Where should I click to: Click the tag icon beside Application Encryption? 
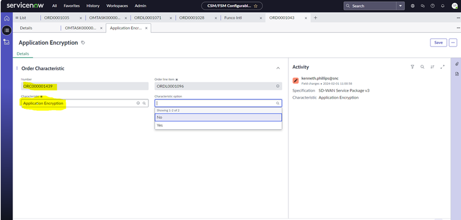[83, 42]
